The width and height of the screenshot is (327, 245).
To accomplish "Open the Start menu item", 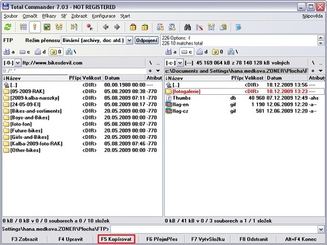I will click(x=125, y=16).
